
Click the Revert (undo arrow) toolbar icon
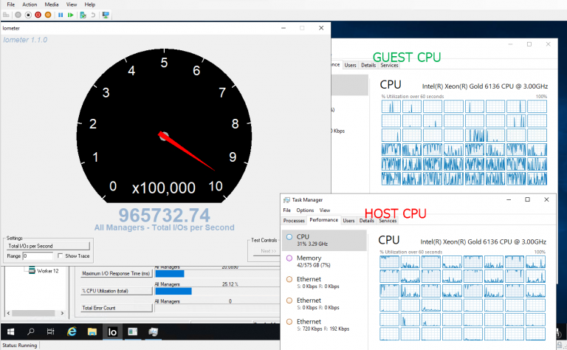tap(93, 15)
